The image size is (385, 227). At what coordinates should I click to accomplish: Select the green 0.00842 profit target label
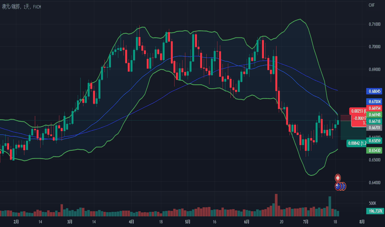[356, 143]
